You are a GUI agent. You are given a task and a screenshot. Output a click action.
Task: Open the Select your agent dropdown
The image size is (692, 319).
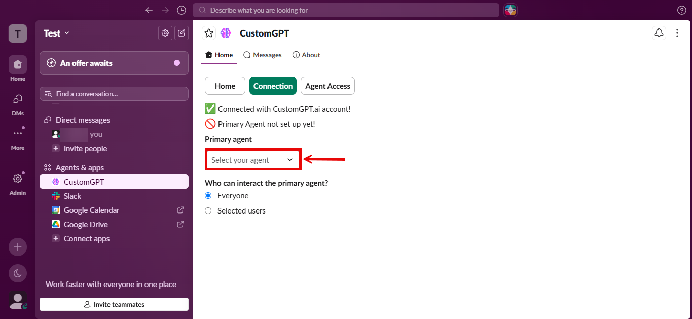(x=253, y=160)
